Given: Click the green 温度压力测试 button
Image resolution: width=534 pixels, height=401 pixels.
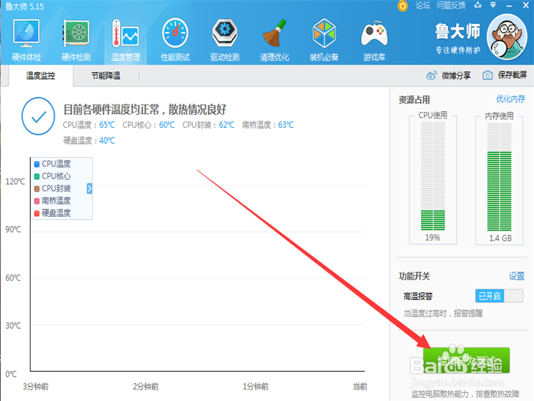Looking at the screenshot, I should [466, 360].
